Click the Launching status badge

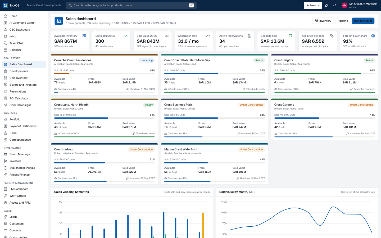pos(147,61)
